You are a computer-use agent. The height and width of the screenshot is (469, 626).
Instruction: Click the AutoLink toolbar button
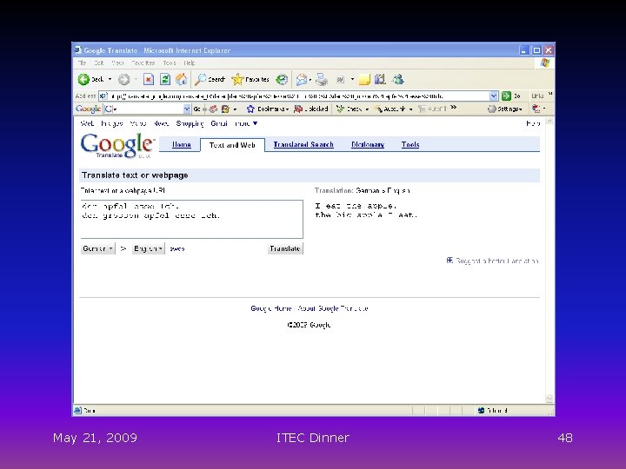click(392, 109)
